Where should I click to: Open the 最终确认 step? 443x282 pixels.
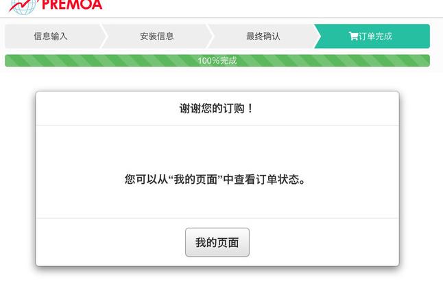pos(263,36)
